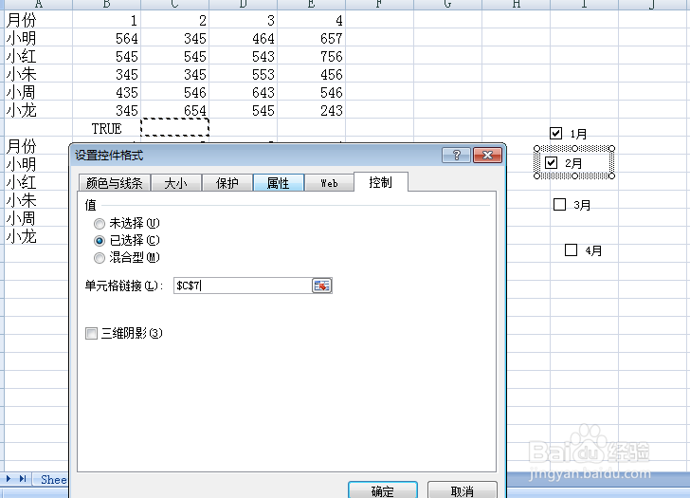Screen dimensions: 690x498
Task: Select cell with value 553
Action: click(x=243, y=74)
